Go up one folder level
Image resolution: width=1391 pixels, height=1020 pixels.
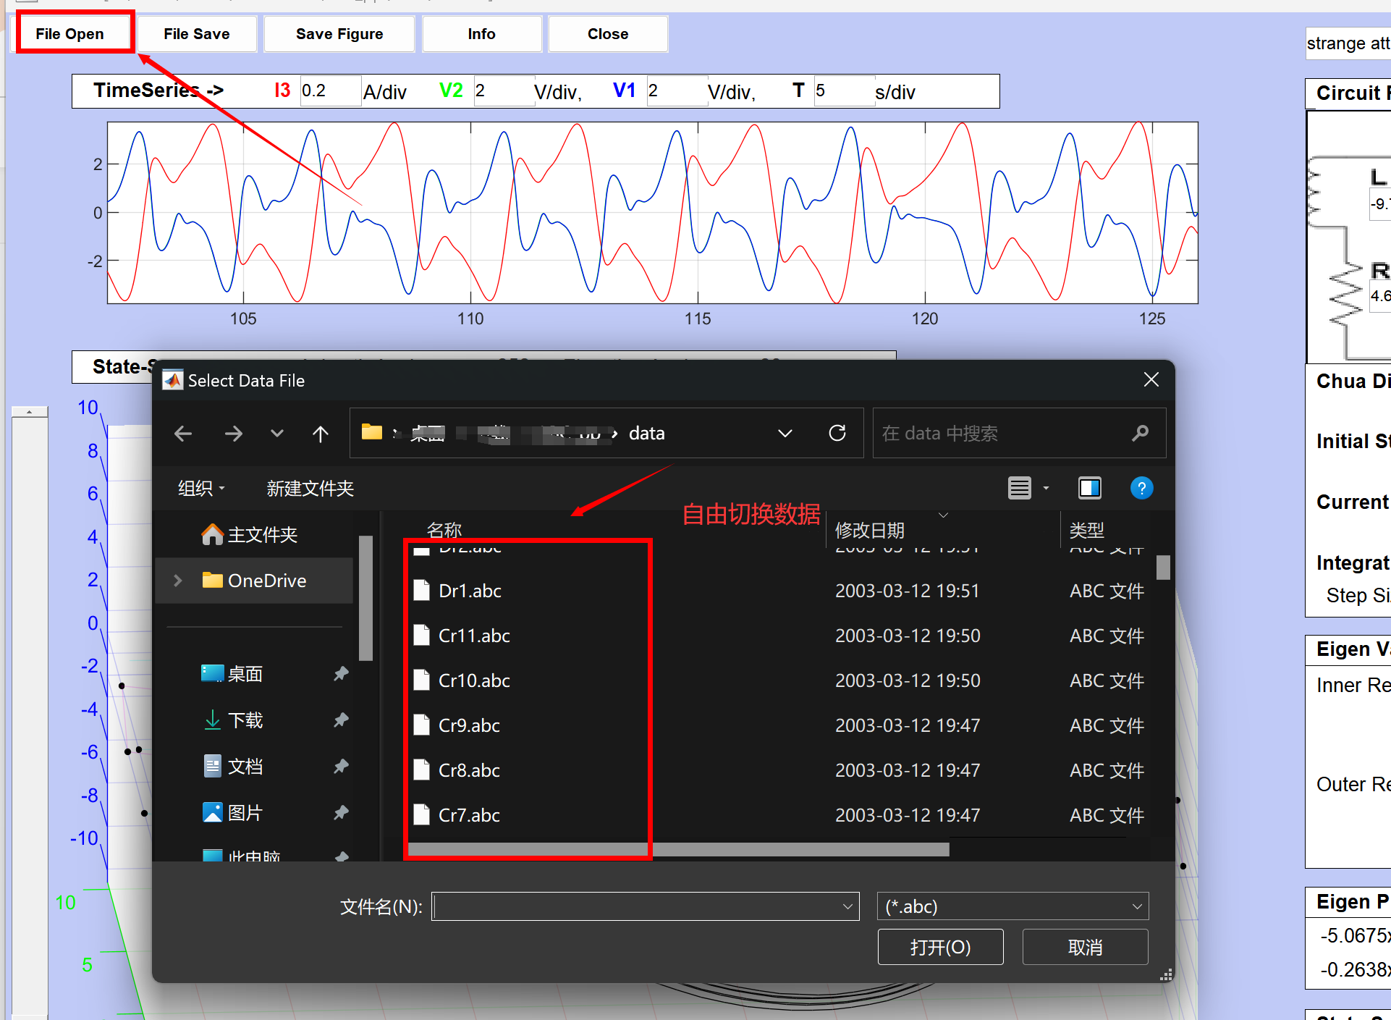[320, 434]
